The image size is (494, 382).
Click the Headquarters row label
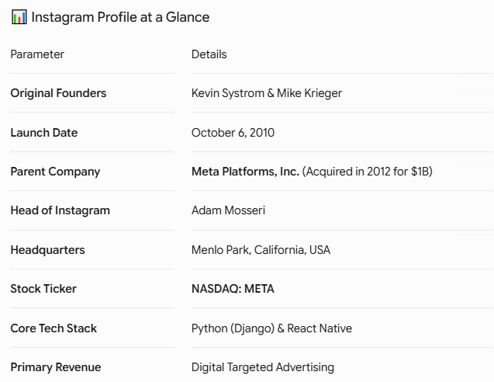coord(47,250)
